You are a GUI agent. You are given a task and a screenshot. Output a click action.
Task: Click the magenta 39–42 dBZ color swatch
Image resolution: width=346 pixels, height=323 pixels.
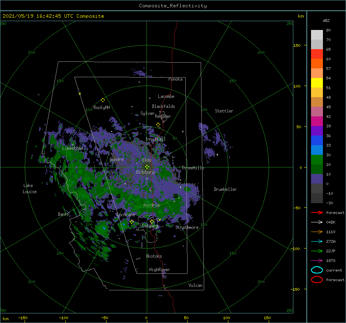tap(317, 121)
